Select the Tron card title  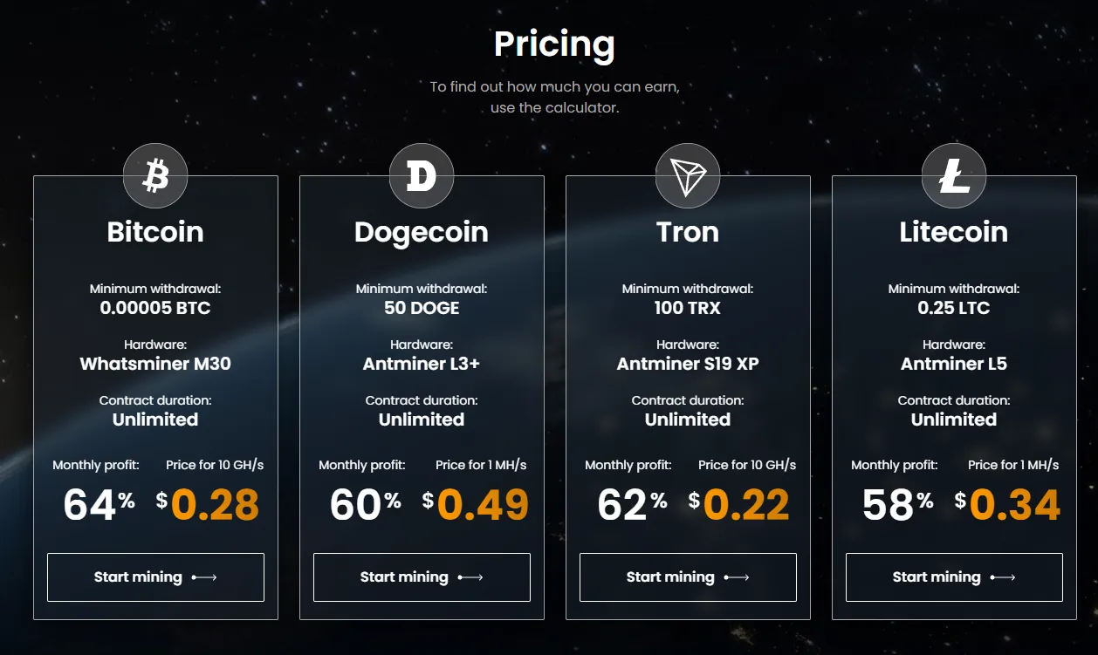point(688,232)
